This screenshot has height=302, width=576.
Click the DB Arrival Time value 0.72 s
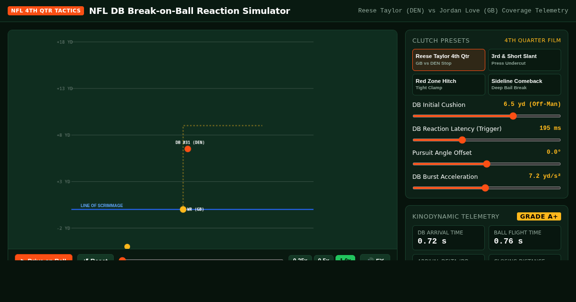click(432, 241)
